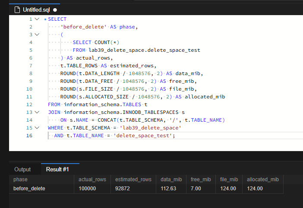Click the unsaved dot on Untitled.sql tab
Screen dimensions: 303x208
55,10
